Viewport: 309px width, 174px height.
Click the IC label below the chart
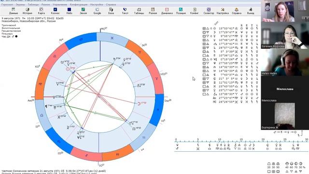click(x=101, y=165)
